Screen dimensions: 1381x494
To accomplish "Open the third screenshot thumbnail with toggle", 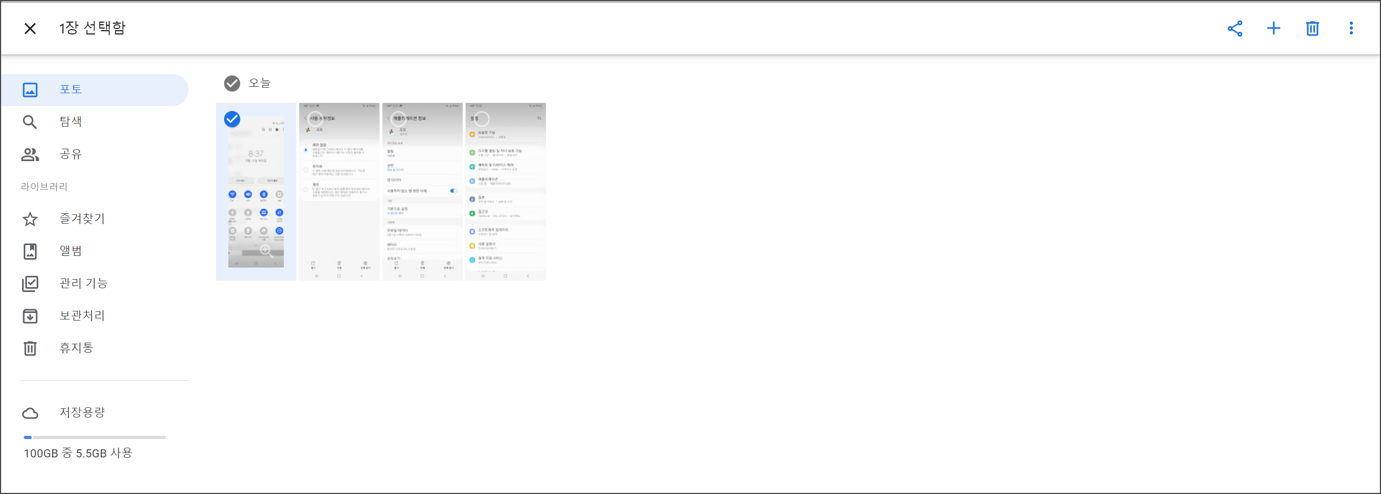I will point(422,192).
